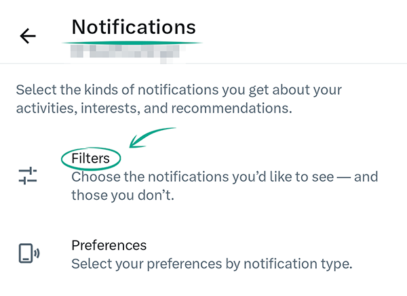Click the green oval around Filters
Image resolution: width=407 pixels, height=296 pixels.
pos(63,159)
